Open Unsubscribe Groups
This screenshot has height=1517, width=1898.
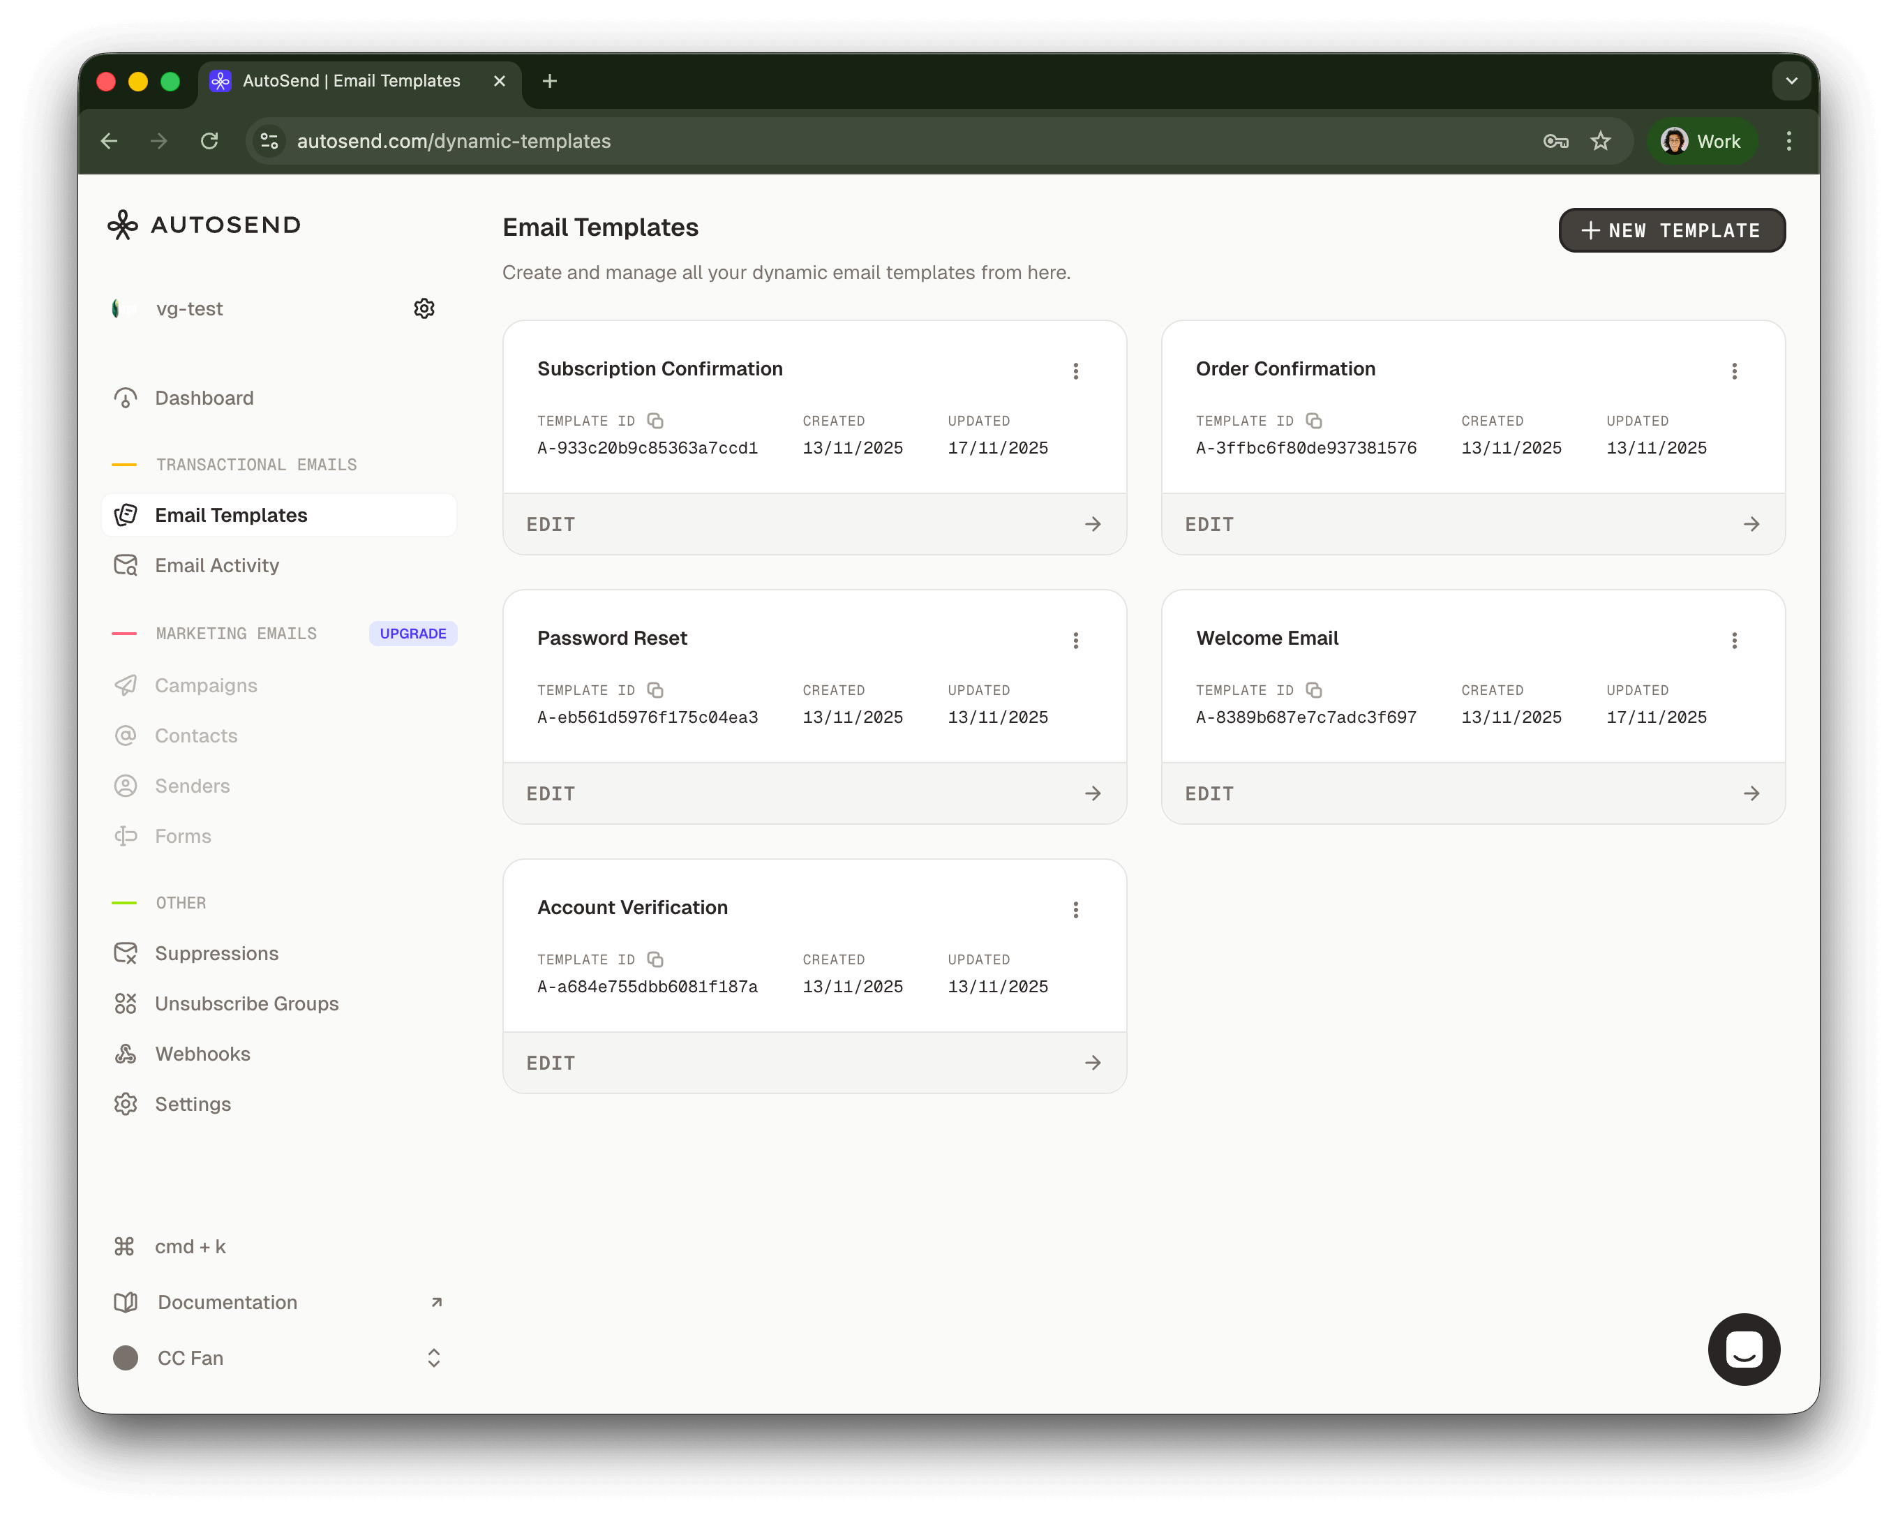(248, 1003)
